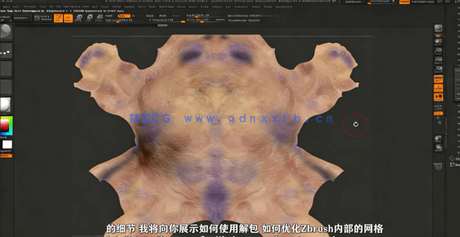Enable Zadd sculpt mode

pos(150,16)
